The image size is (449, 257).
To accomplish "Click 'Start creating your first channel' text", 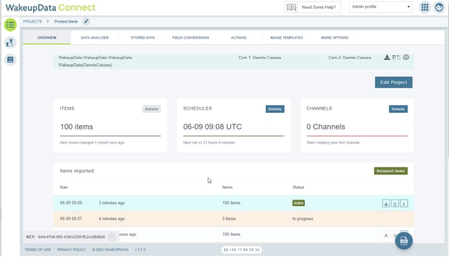I will [x=333, y=143].
